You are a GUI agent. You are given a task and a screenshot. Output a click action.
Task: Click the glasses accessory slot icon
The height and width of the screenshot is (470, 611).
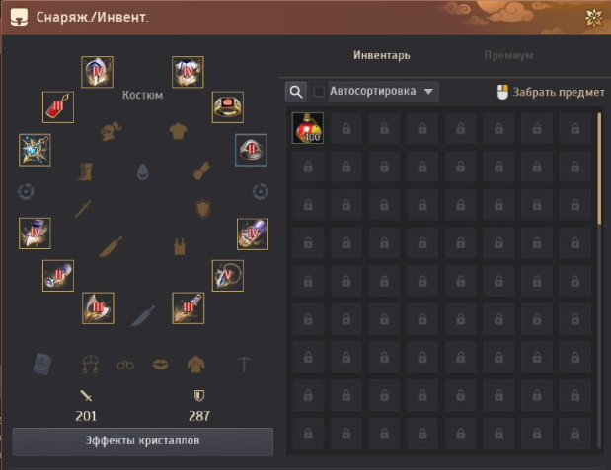(x=125, y=365)
